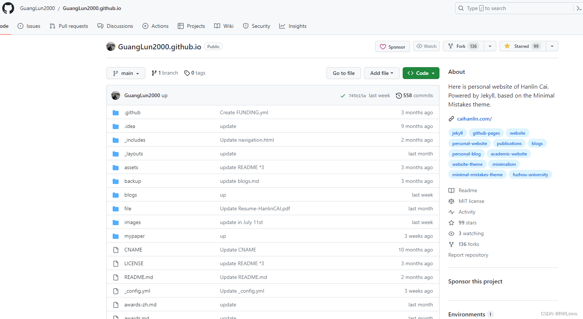Expand the Starred lists dropdown arrow
The width and height of the screenshot is (583, 319).
point(552,46)
